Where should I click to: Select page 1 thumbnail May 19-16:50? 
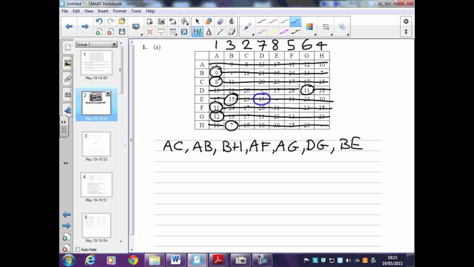[x=96, y=63]
